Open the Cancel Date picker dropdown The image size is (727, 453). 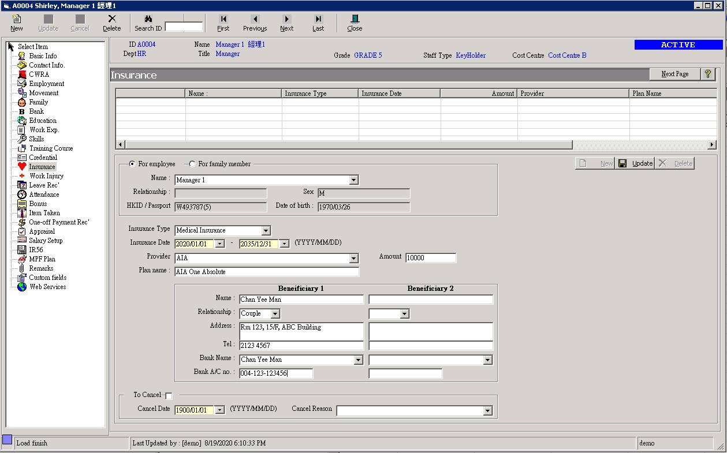click(219, 410)
